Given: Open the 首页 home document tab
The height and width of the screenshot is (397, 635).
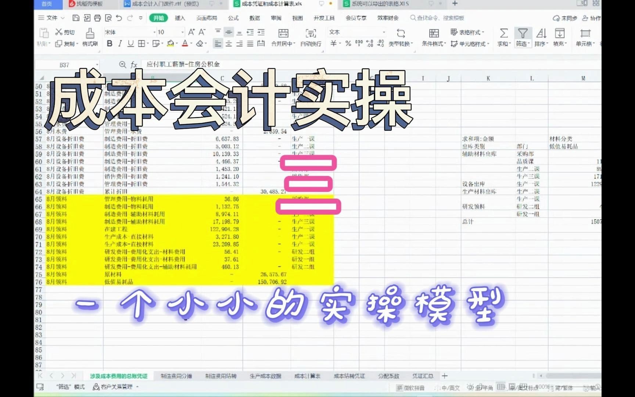Looking at the screenshot, I should tap(47, 4).
